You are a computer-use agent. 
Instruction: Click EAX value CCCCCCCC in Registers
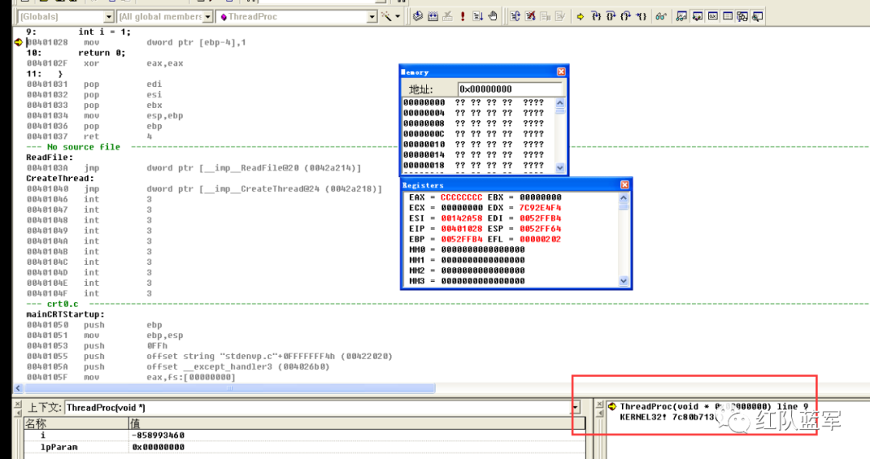(x=461, y=196)
